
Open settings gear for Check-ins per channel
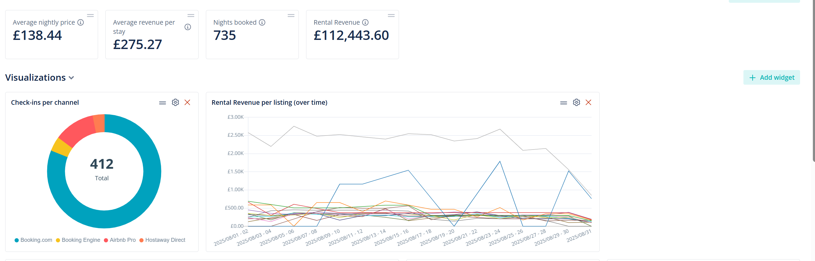coord(175,103)
